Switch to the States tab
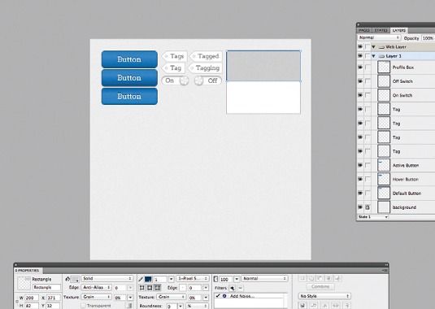Screen dimensions: 435x309 click(381, 30)
